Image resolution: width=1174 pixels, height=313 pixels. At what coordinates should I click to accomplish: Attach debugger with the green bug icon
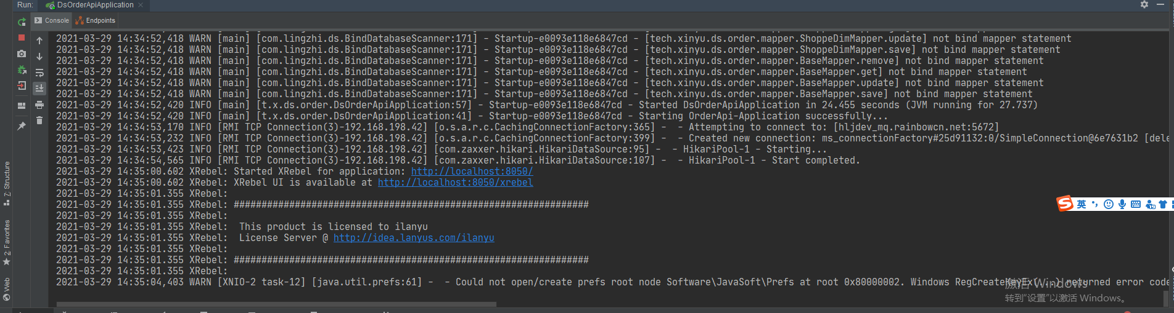coord(22,70)
